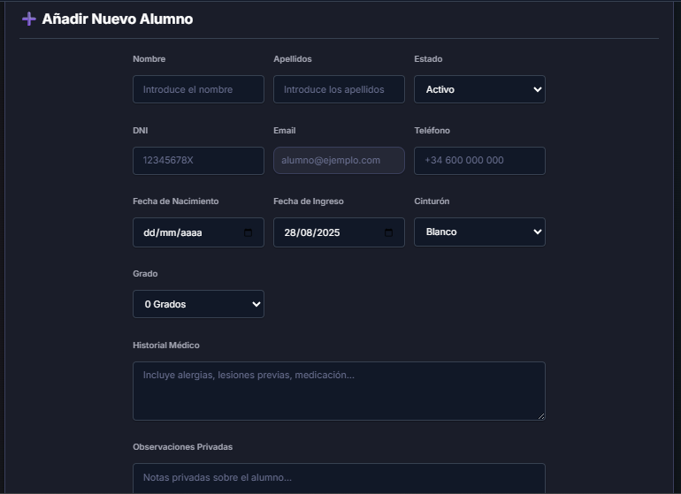Image resolution: width=681 pixels, height=494 pixels.
Task: Click inside Observaciones Privadas textarea
Action: pyautogui.click(x=340, y=478)
